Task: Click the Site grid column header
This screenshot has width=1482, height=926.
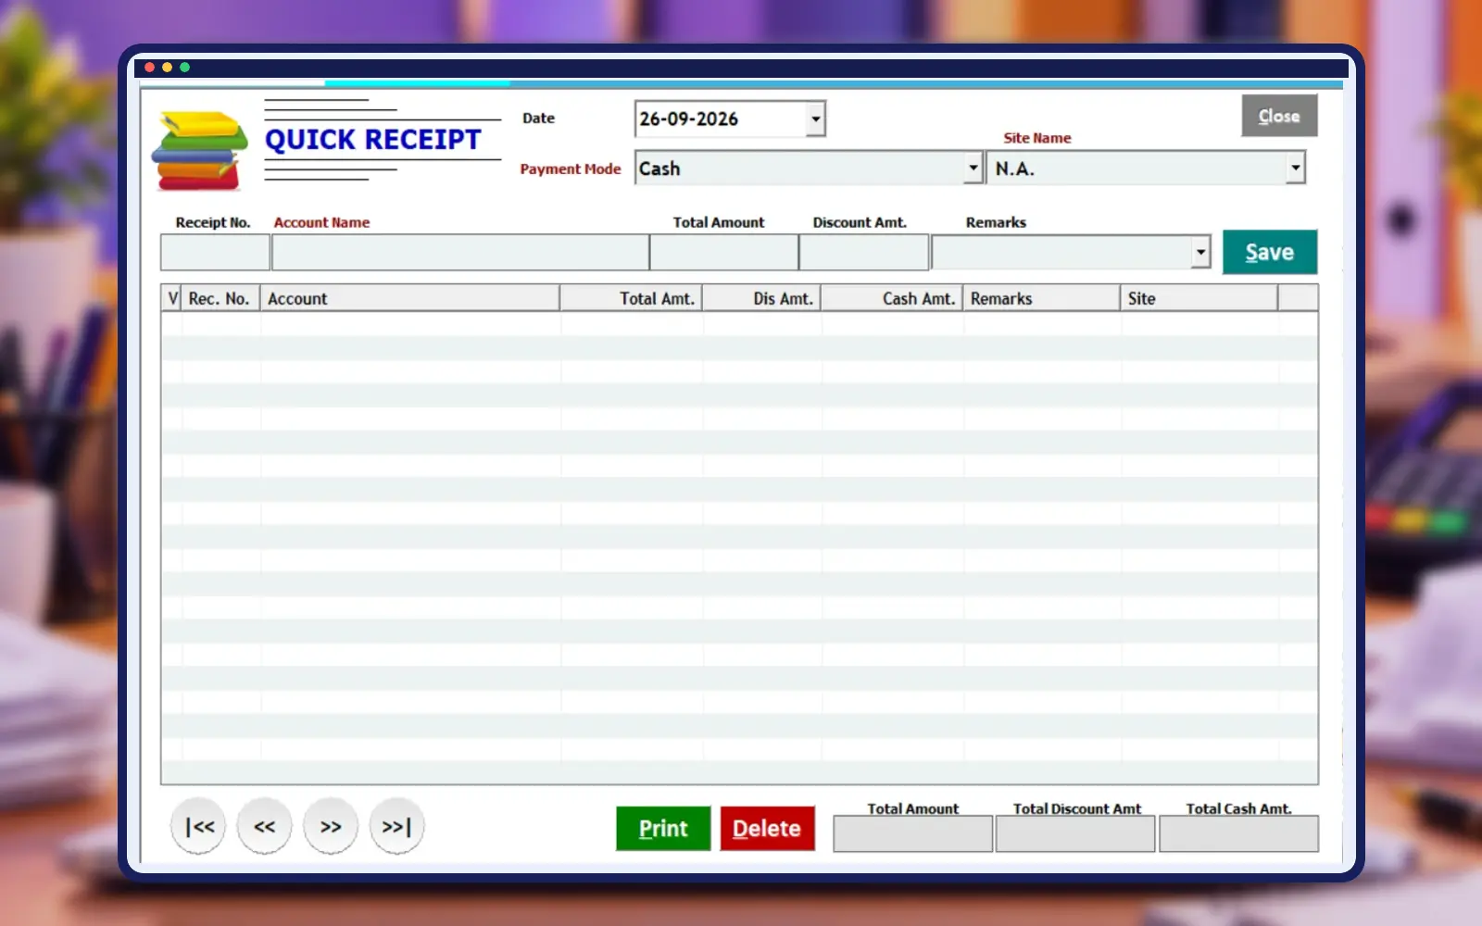Action: point(1199,298)
